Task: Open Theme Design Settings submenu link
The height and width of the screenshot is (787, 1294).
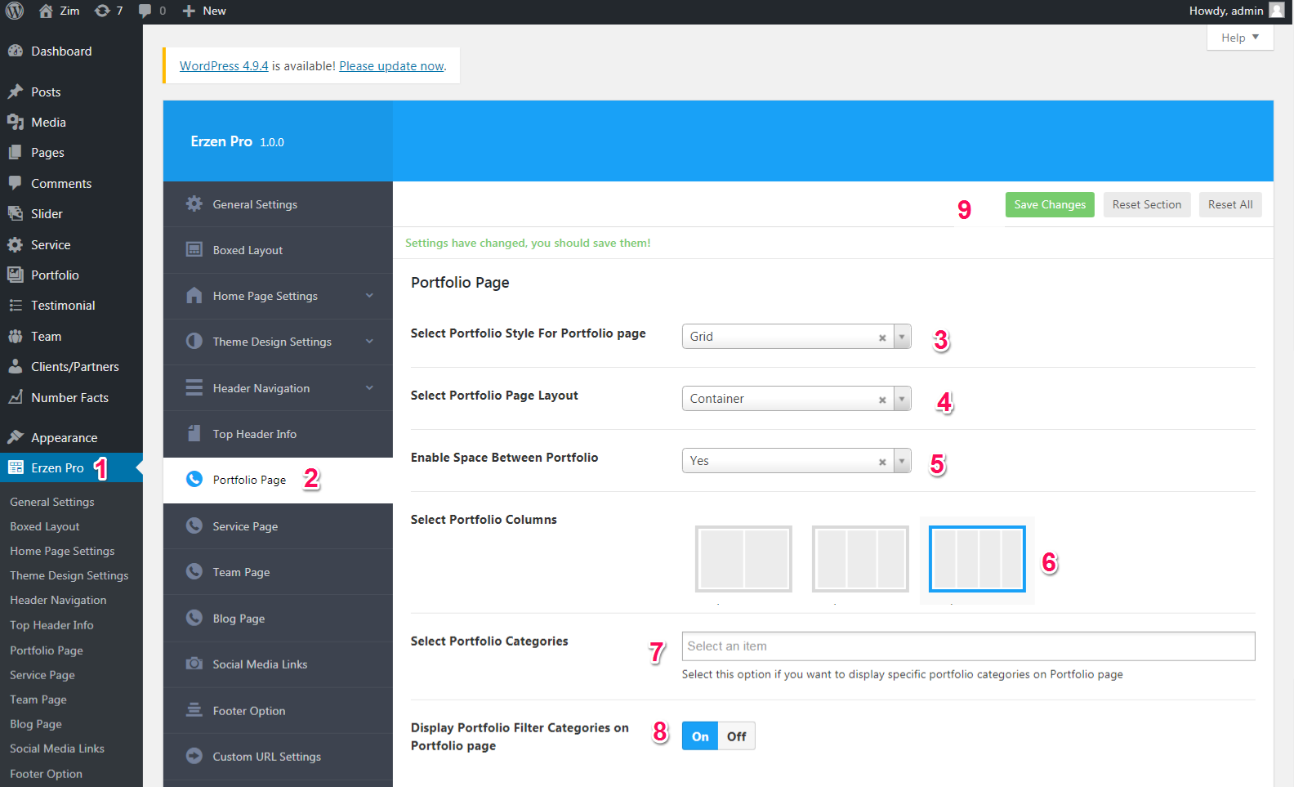Action: click(69, 575)
